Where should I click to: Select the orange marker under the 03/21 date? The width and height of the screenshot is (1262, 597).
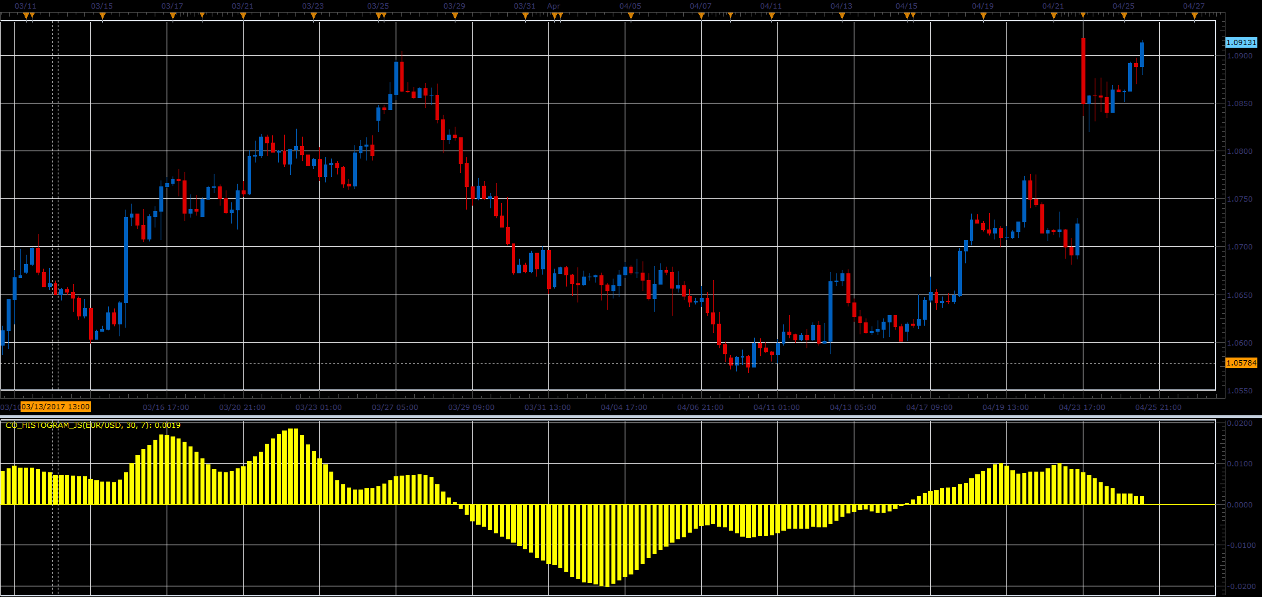click(243, 16)
